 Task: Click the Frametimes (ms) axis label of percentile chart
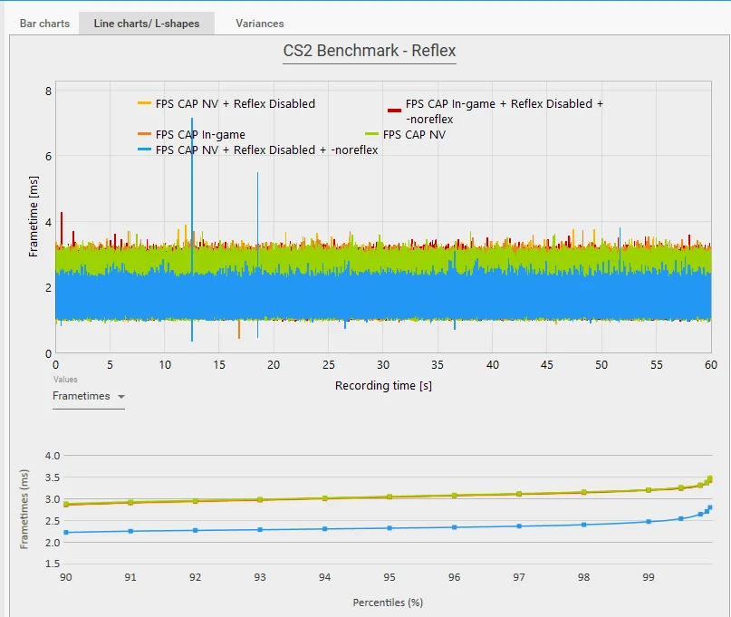click(24, 509)
